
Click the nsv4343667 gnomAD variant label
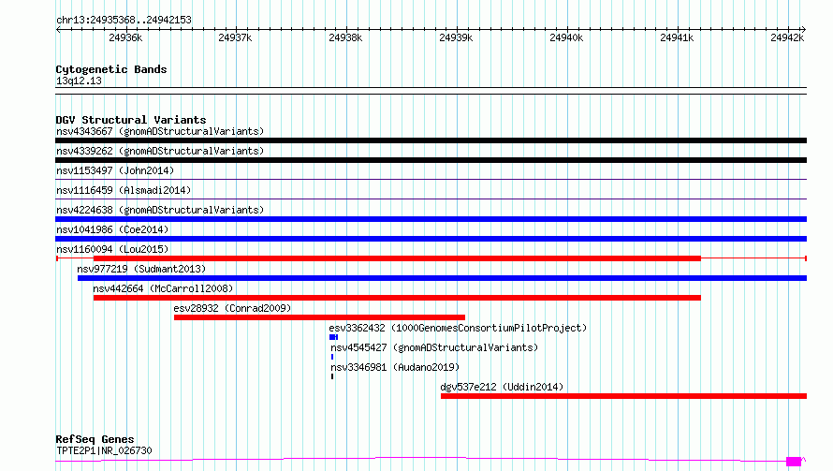pos(160,131)
